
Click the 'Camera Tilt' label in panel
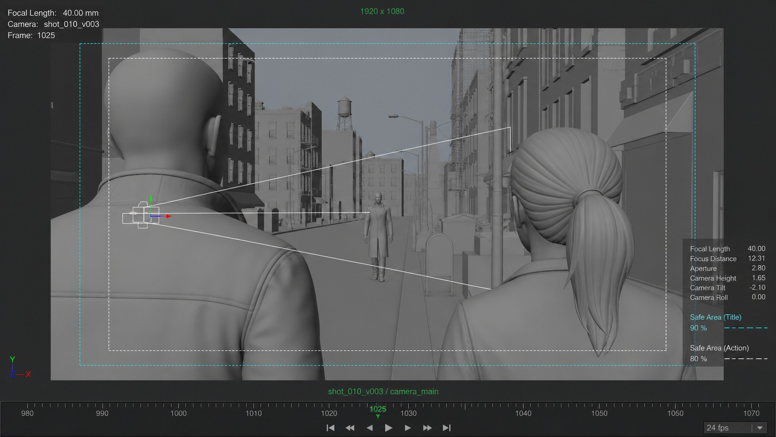coord(707,288)
